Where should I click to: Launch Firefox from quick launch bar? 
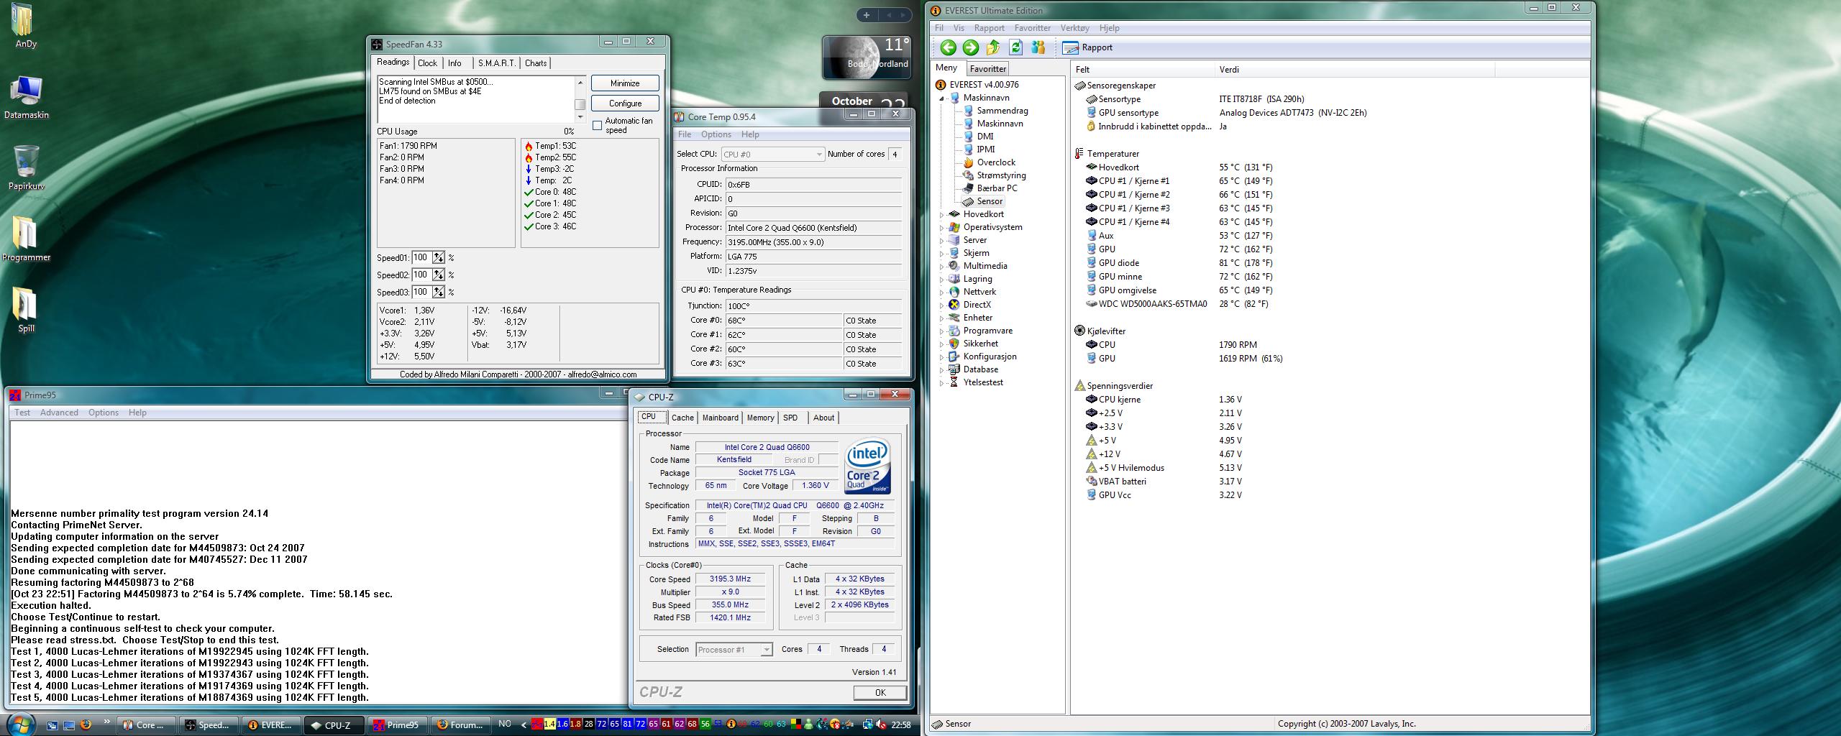coord(86,724)
